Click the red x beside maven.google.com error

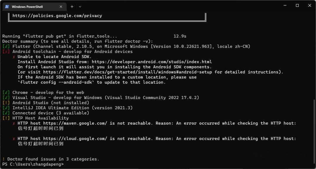click(x=13, y=123)
